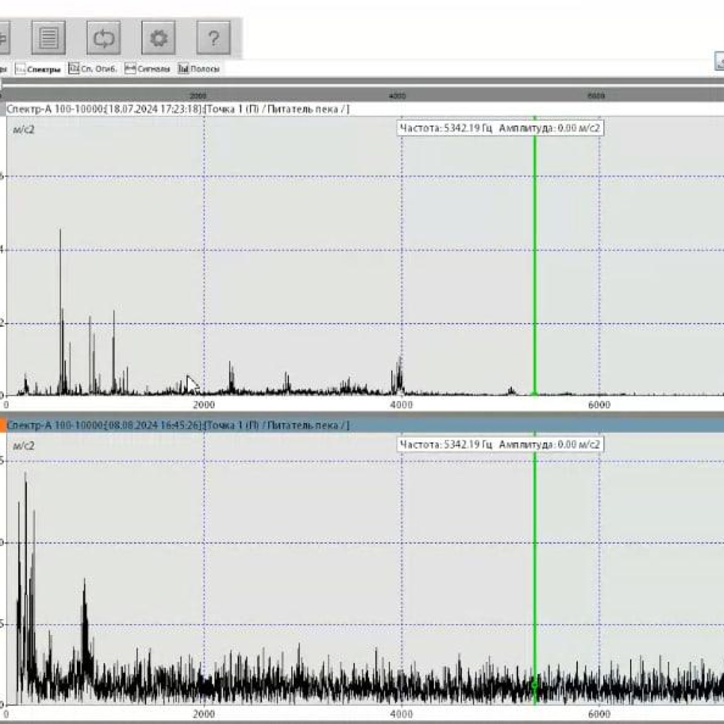The height and width of the screenshot is (724, 724).
Task: Open settings with the gear button
Action: tap(158, 38)
